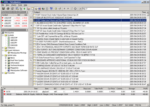Select the H4 timeframe button
Viewport: 150px width, 107px height.
pos(31,52)
